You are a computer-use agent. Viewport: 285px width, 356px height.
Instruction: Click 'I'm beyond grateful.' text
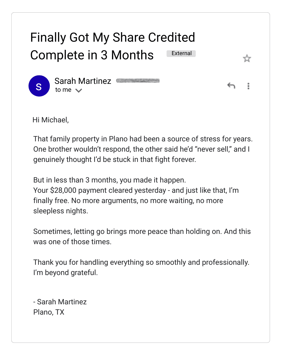tap(65, 273)
